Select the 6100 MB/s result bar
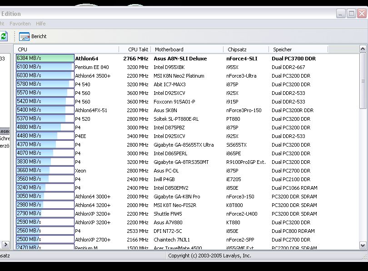This screenshot has width=368, height=271. point(45,67)
